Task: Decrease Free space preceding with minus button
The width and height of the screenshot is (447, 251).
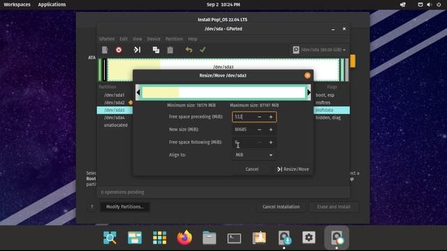Action: tap(259, 116)
